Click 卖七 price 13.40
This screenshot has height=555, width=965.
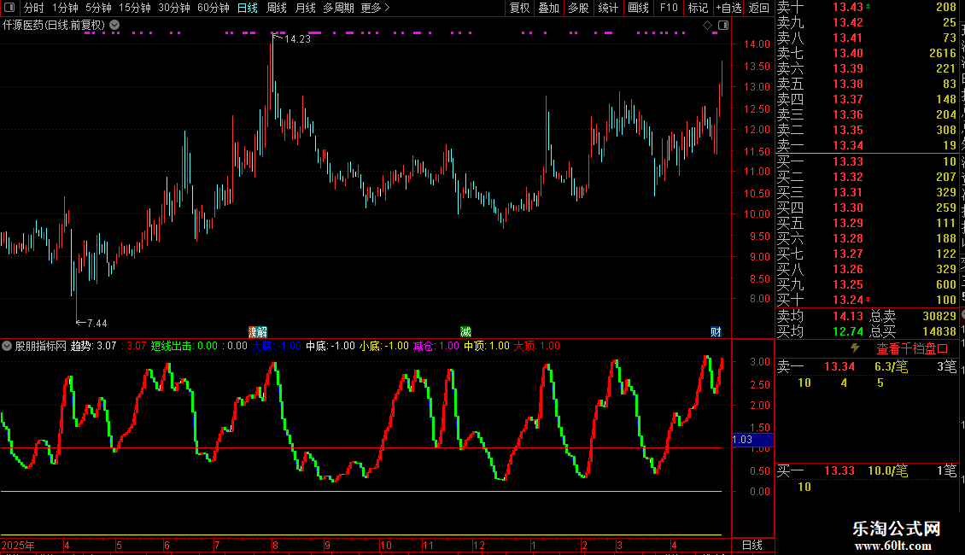pyautogui.click(x=847, y=53)
